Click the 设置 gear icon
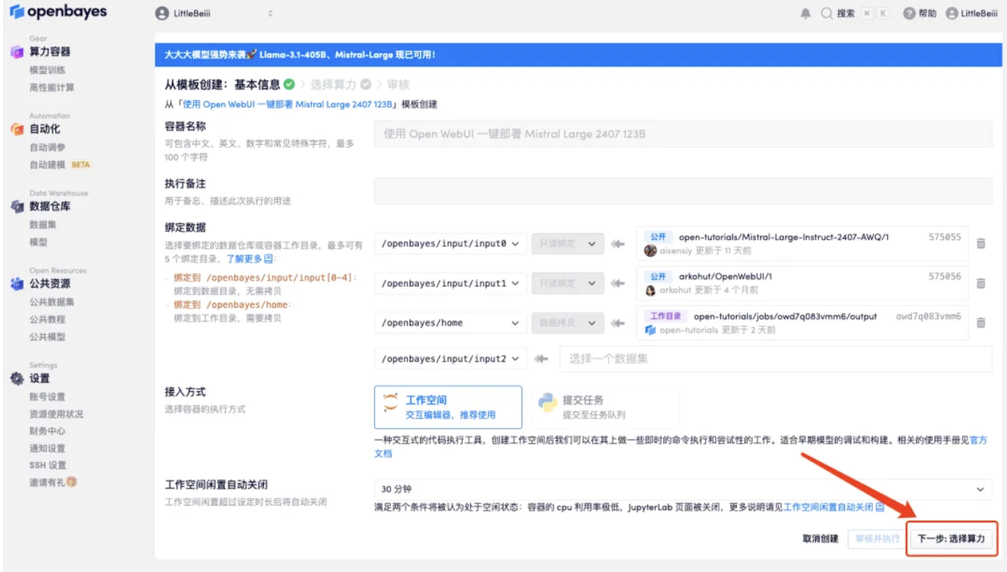Screen dimensions: 1007x572 pos(17,378)
